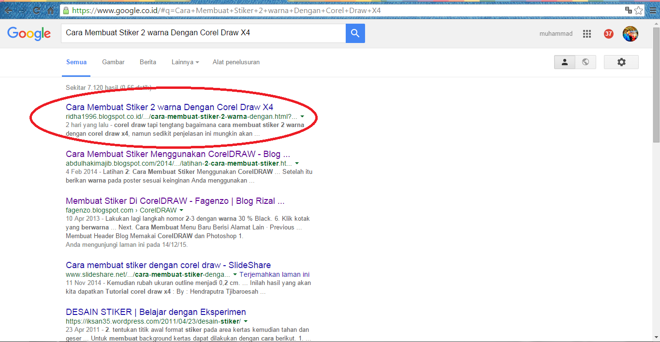Image resolution: width=660 pixels, height=342 pixels.
Task: Open the Google apps grid icon
Action: tap(587, 34)
